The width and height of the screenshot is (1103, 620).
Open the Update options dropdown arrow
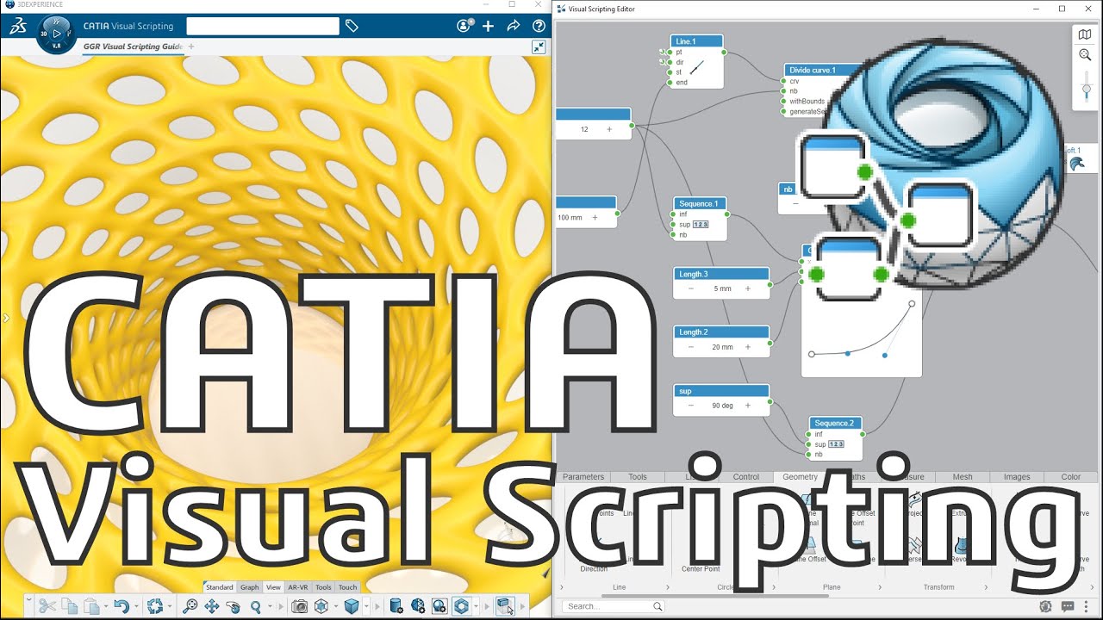[x=170, y=606]
